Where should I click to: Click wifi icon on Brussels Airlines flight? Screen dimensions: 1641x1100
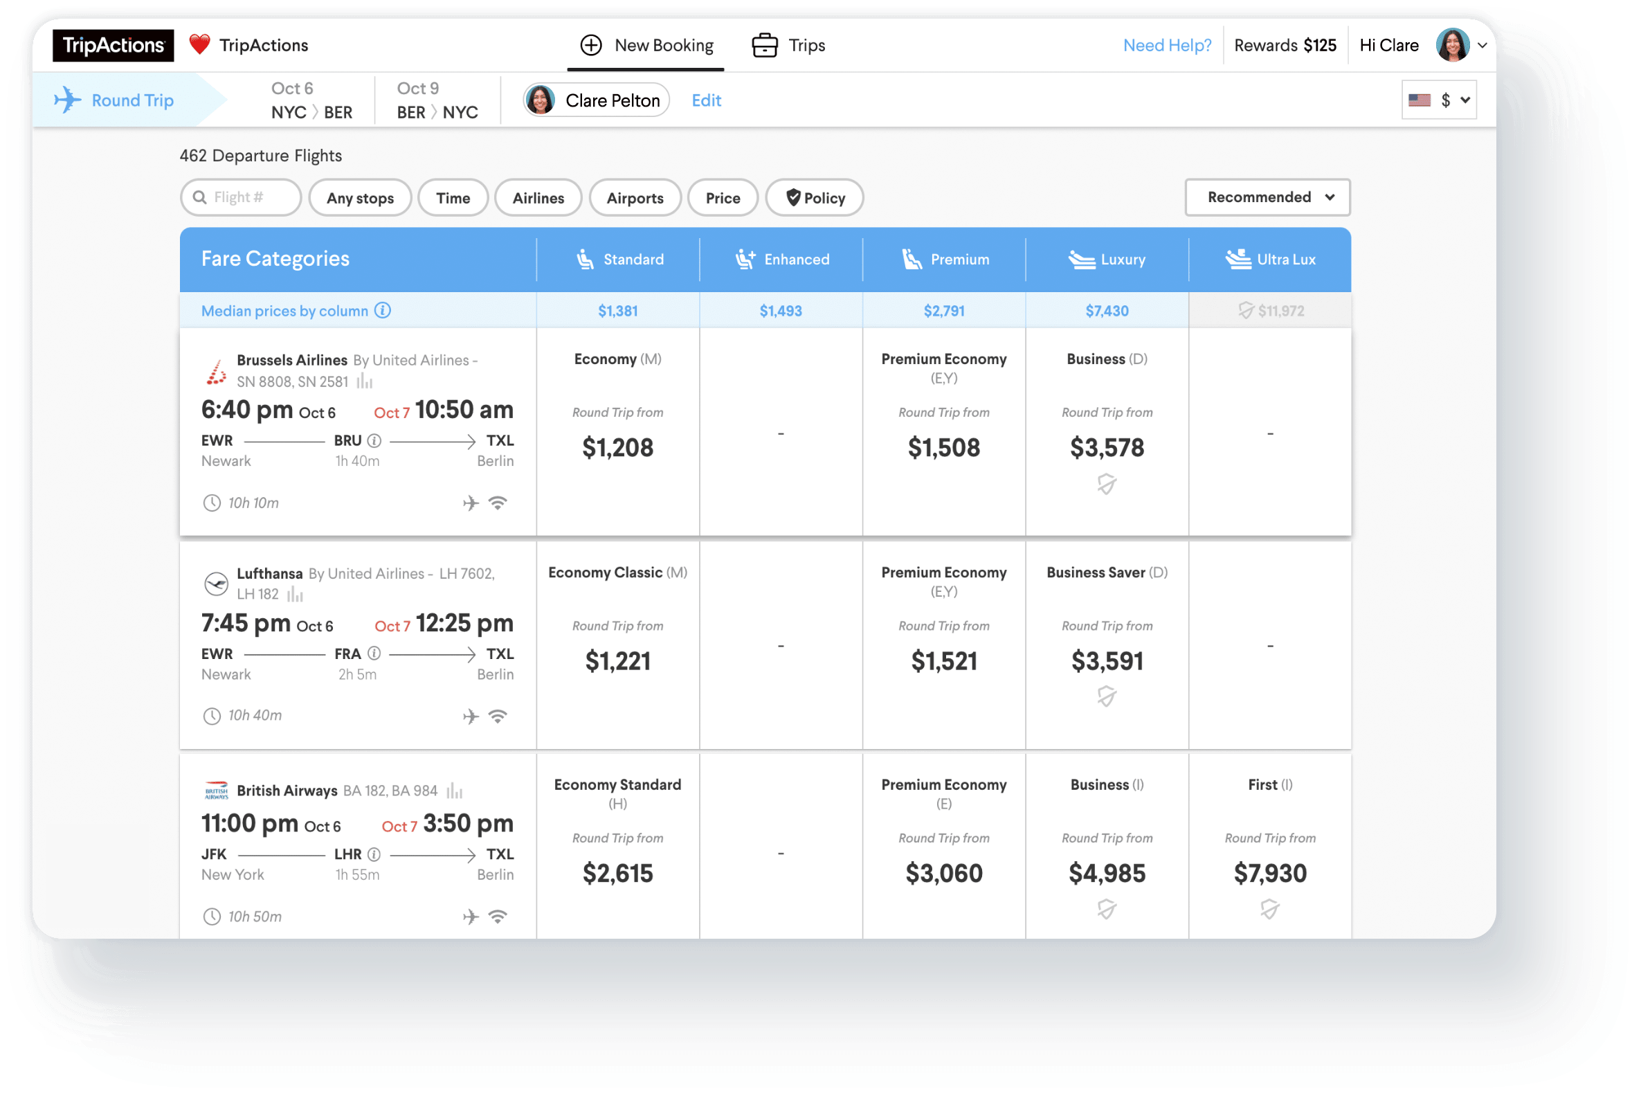498,504
